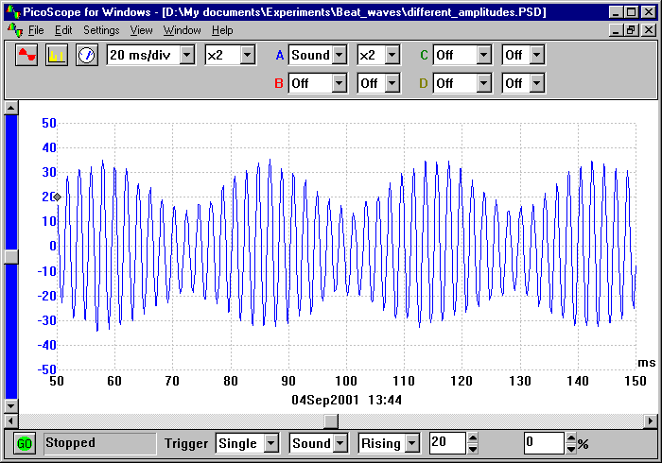
Task: Click the vertical offset slider thumb on left
Action: pyautogui.click(x=10, y=256)
